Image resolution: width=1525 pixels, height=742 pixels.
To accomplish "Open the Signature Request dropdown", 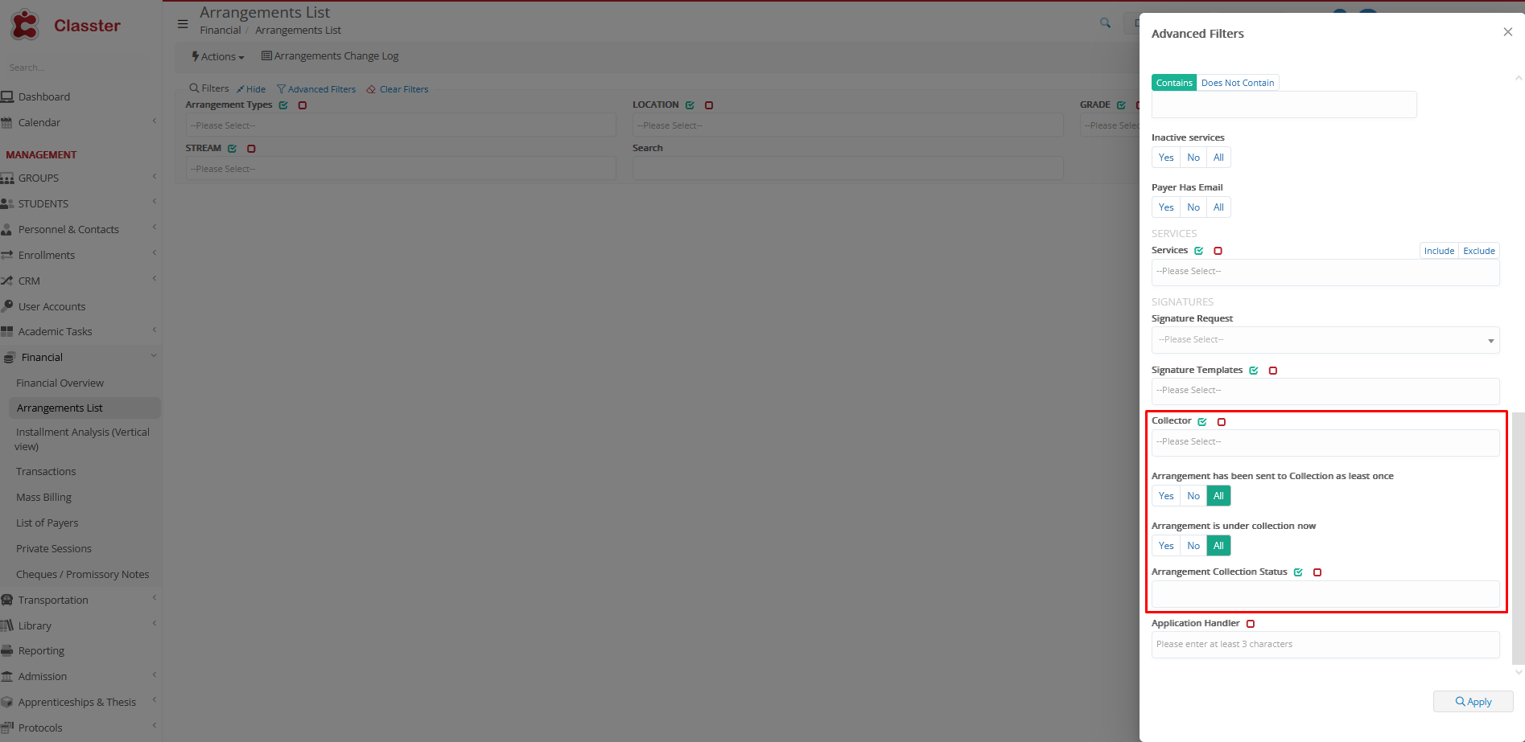I will (x=1325, y=340).
